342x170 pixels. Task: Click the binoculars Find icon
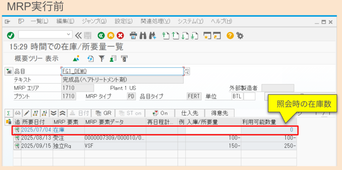[x=143, y=35]
